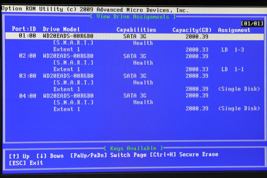Select the highlighted drive row 01:00
The width and height of the screenshot is (267, 178).
click(135, 36)
